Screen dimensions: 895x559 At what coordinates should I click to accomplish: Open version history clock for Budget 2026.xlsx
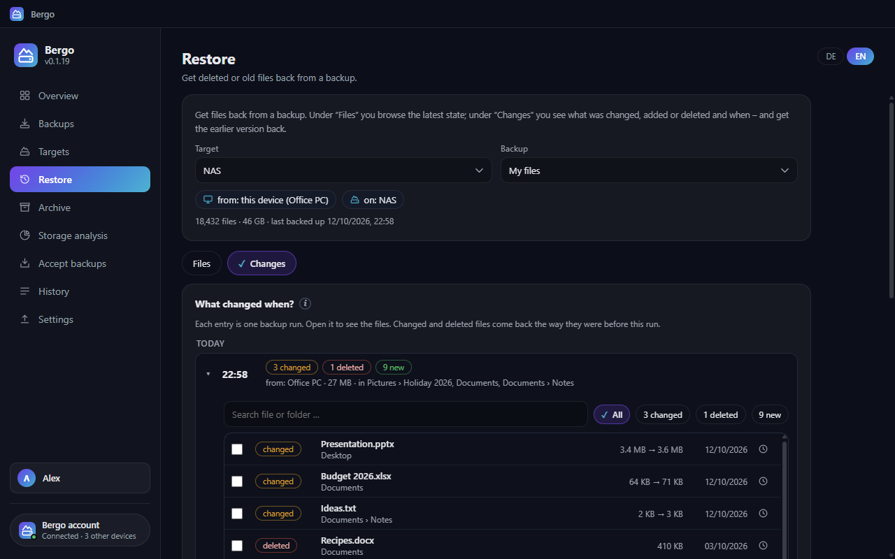764,481
